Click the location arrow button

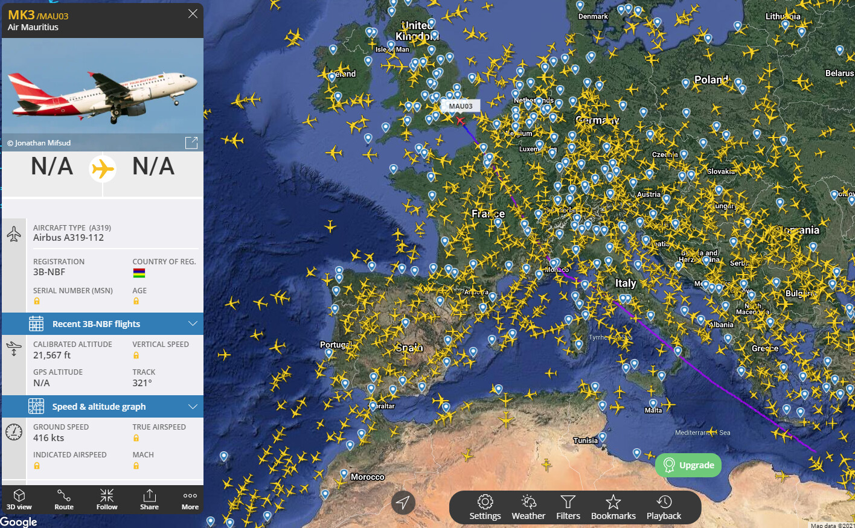click(x=403, y=502)
